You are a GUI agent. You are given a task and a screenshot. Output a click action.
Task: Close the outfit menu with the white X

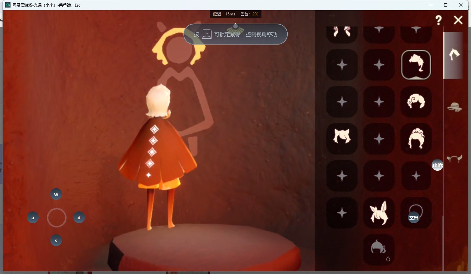point(458,20)
